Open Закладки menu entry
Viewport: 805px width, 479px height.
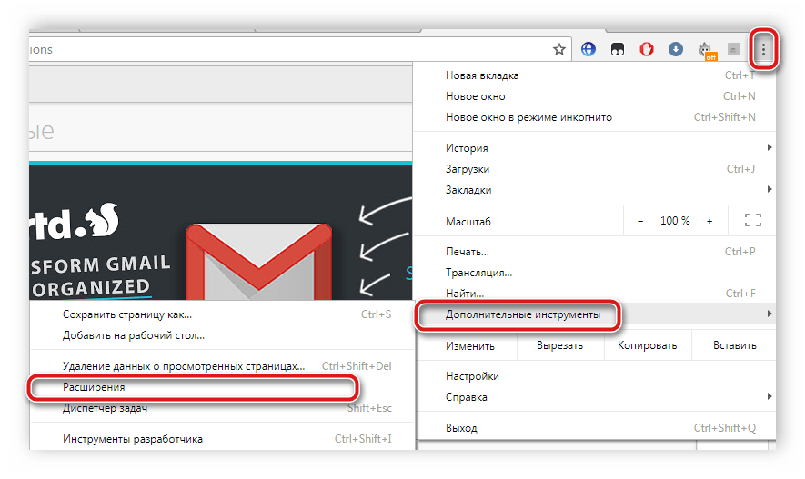coord(596,190)
